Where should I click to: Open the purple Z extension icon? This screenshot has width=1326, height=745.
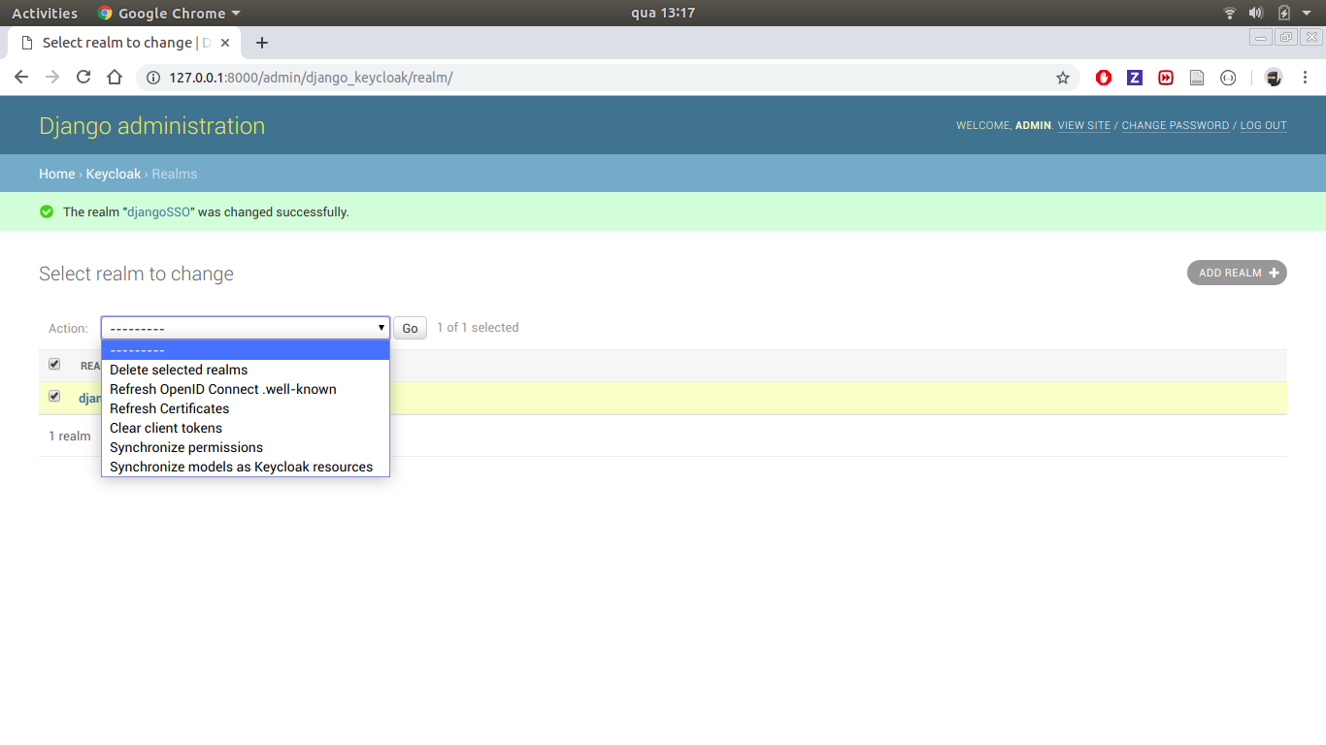pyautogui.click(x=1135, y=78)
